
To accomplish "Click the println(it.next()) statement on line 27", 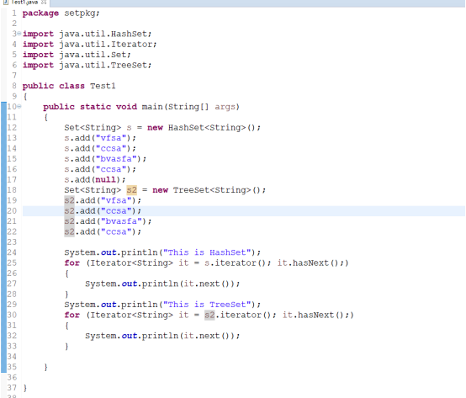I will point(162,284).
